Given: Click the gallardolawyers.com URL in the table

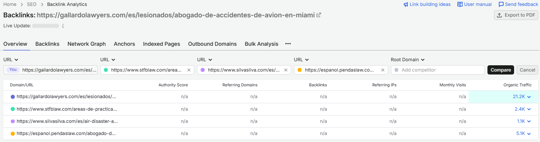Looking at the screenshot, I should click(66, 97).
